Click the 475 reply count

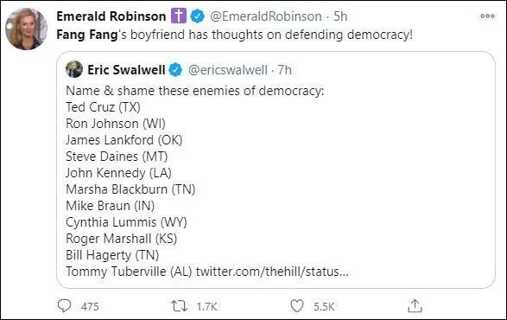pos(90,306)
